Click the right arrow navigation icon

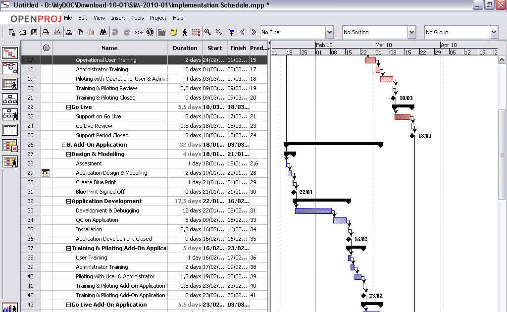pyautogui.click(x=254, y=32)
